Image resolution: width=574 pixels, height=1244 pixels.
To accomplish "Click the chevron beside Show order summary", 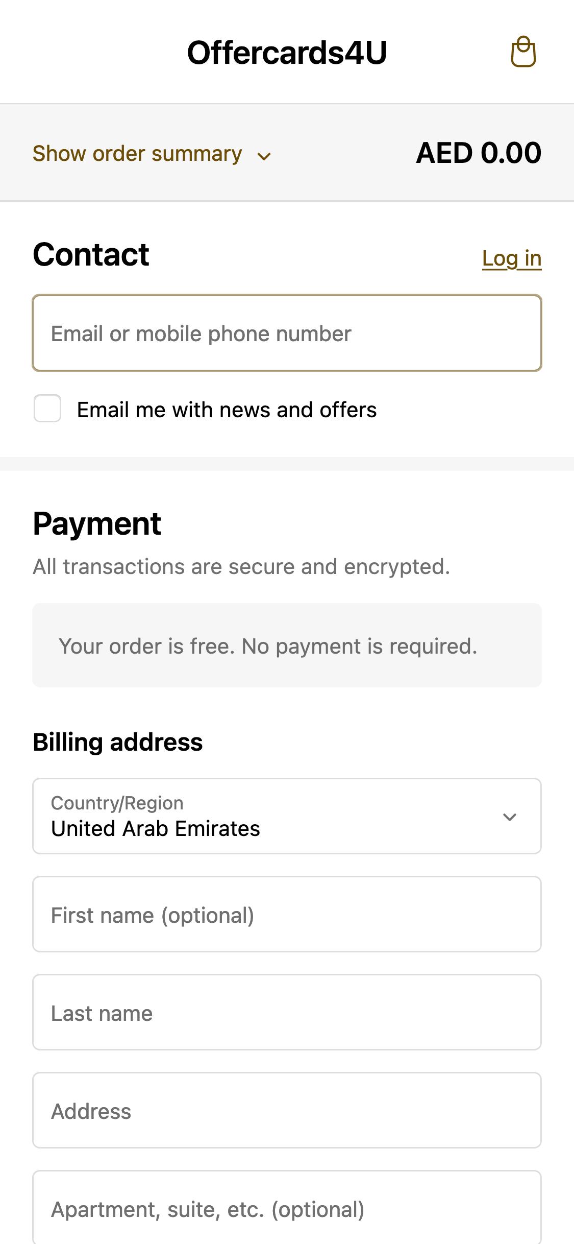I will [264, 156].
